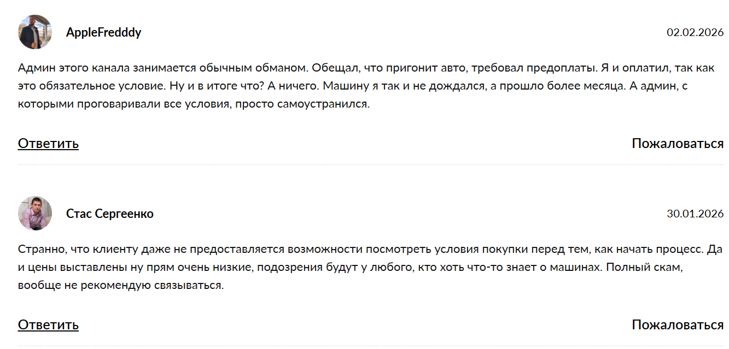The height and width of the screenshot is (349, 729).
Task: Click Стас Сергеенко's profile photo thumbnail
Action: coord(35,214)
